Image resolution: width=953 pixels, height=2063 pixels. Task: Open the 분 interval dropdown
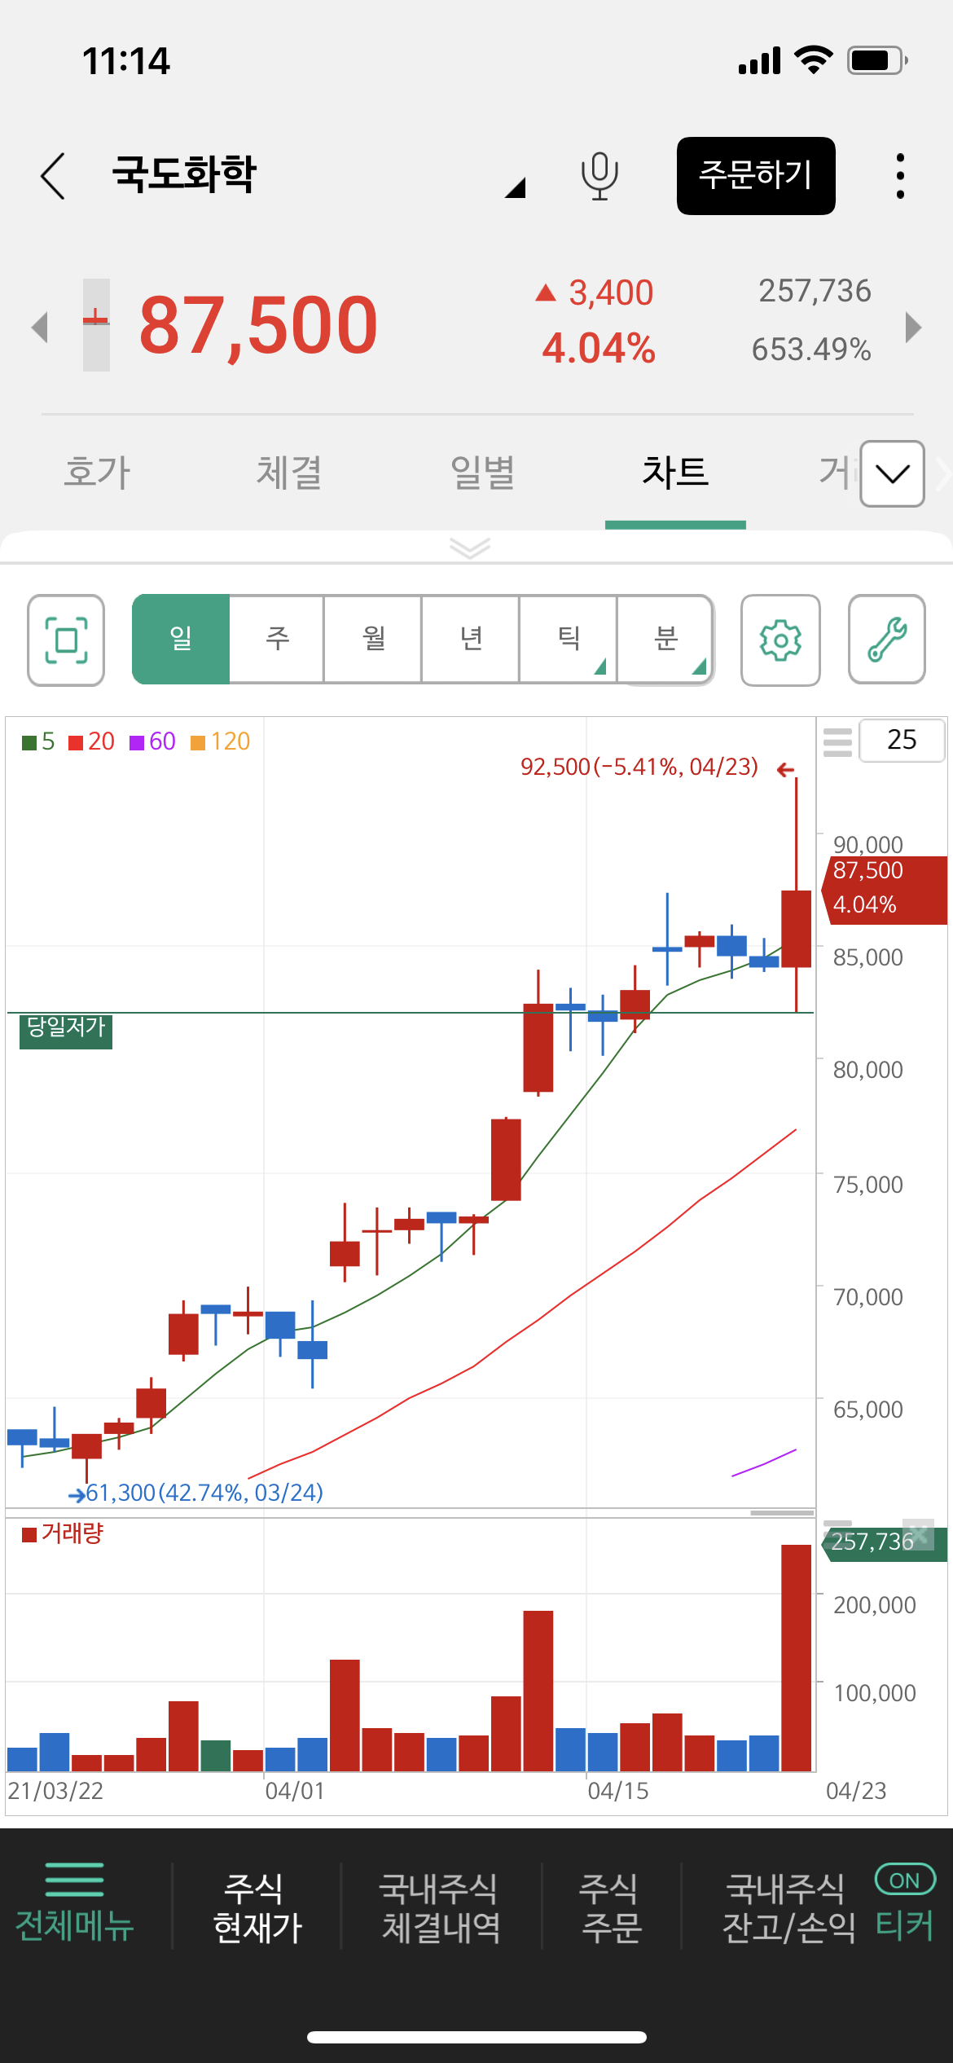[665, 639]
